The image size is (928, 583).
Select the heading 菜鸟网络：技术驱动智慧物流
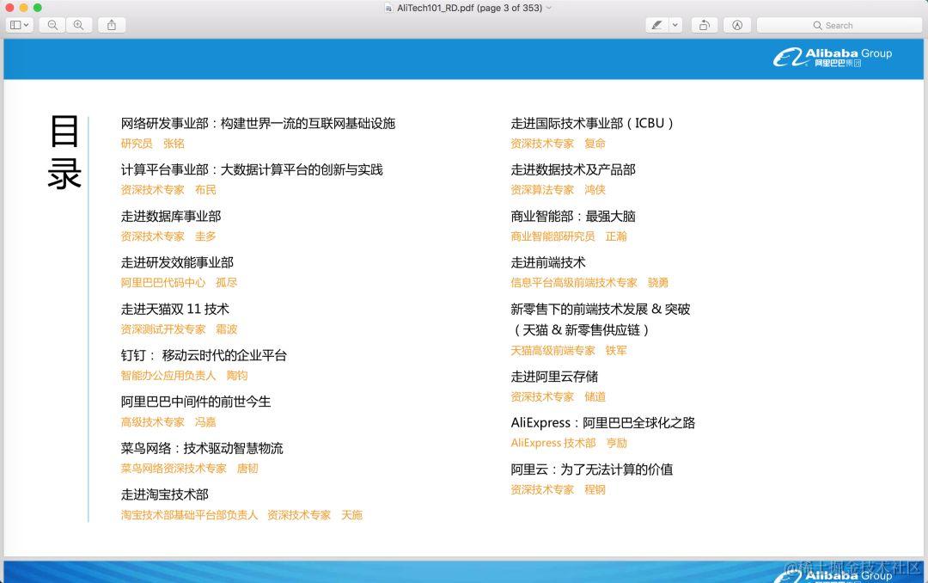202,448
